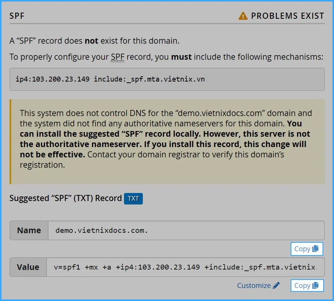
Task: Click the dotted-underlined SPF abbreviation
Action: pyautogui.click(x=117, y=57)
